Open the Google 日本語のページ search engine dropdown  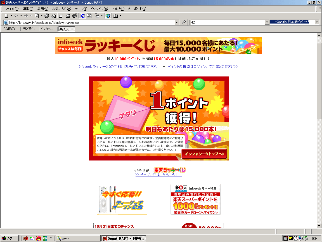(317, 22)
